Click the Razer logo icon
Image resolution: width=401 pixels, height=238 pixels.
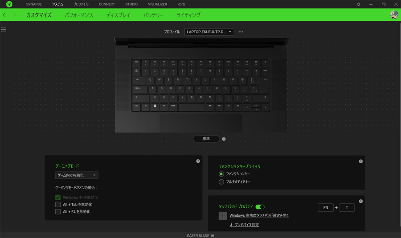coord(9,4)
